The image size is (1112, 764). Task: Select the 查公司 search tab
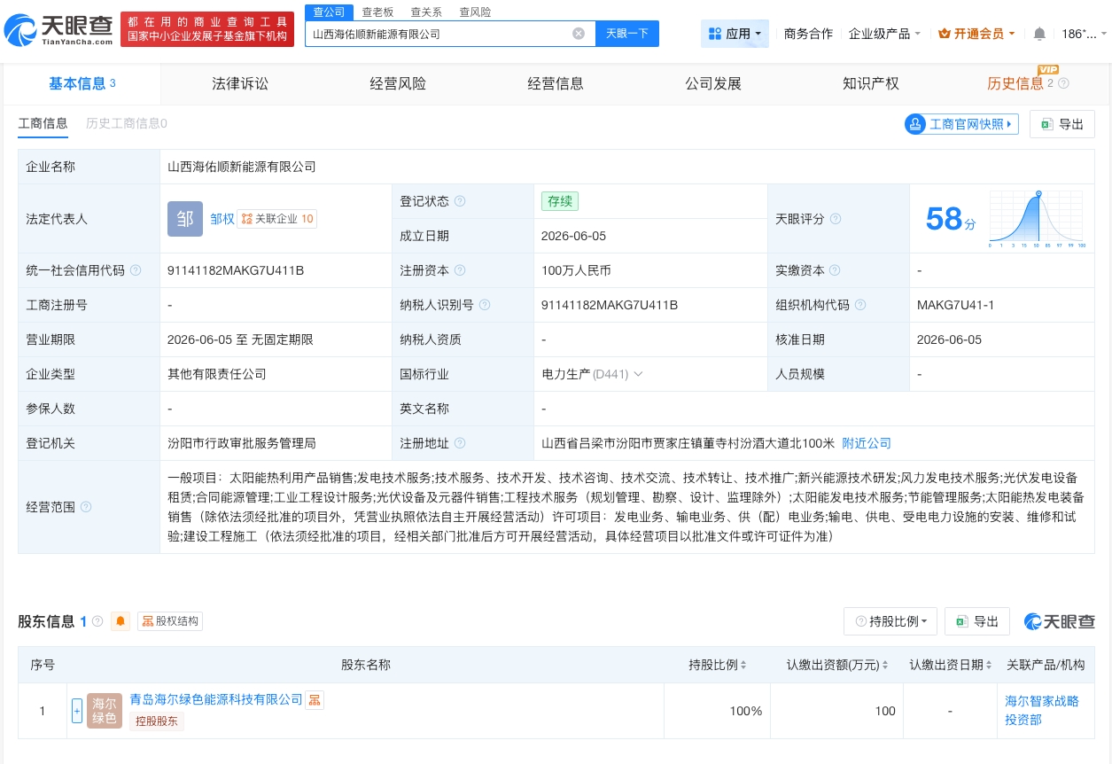click(329, 12)
